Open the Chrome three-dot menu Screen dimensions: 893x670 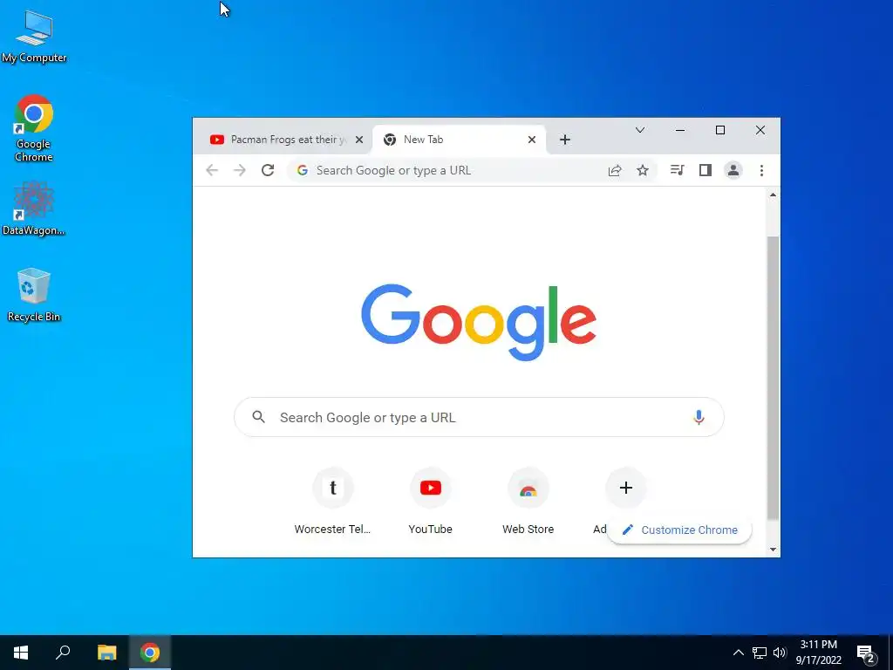(761, 170)
